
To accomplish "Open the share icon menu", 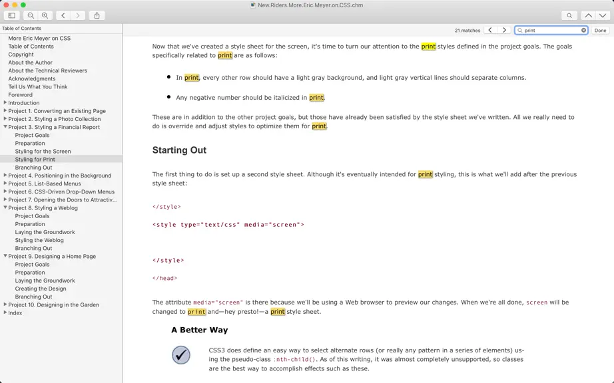I will pos(97,16).
